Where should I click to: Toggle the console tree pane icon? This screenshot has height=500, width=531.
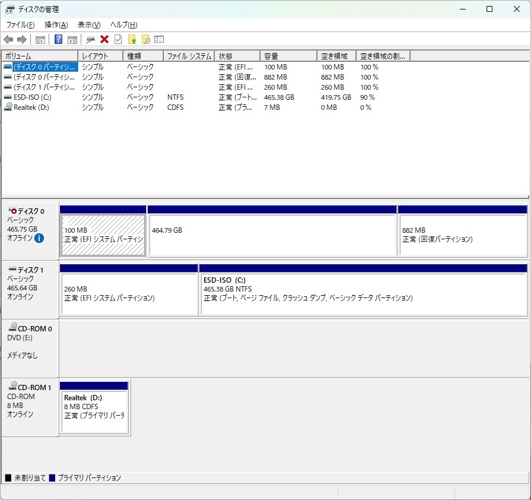click(x=40, y=40)
